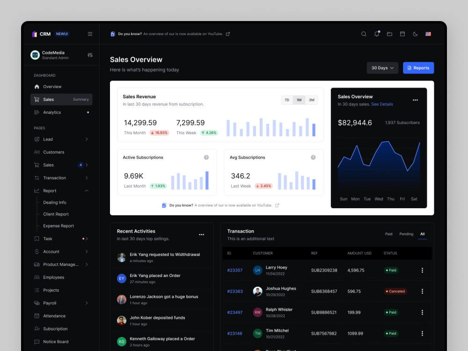
Task: Open Attendance page
Action: [61, 315]
